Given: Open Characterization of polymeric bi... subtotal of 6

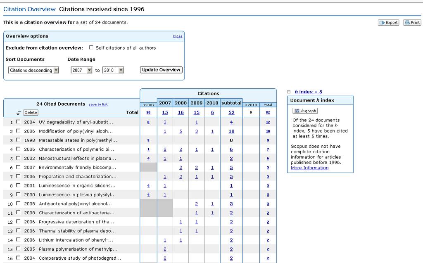Looking at the screenshot, I should coord(231,149).
